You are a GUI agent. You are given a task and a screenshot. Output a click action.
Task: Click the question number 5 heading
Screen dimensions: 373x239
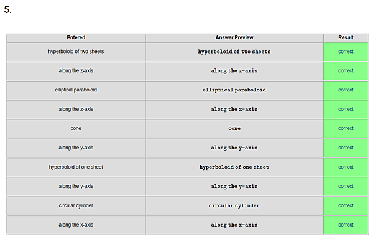[x=8, y=10]
